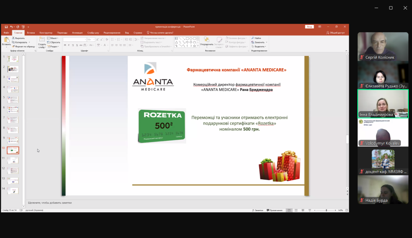The width and height of the screenshot is (412, 238).
Task: Toggle center text alignment
Action: [116, 45]
